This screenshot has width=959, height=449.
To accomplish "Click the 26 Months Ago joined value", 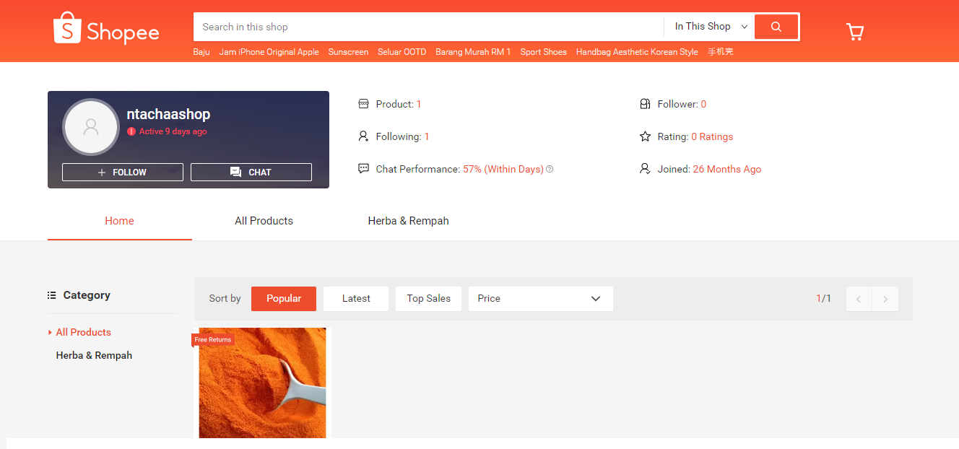I will [727, 169].
